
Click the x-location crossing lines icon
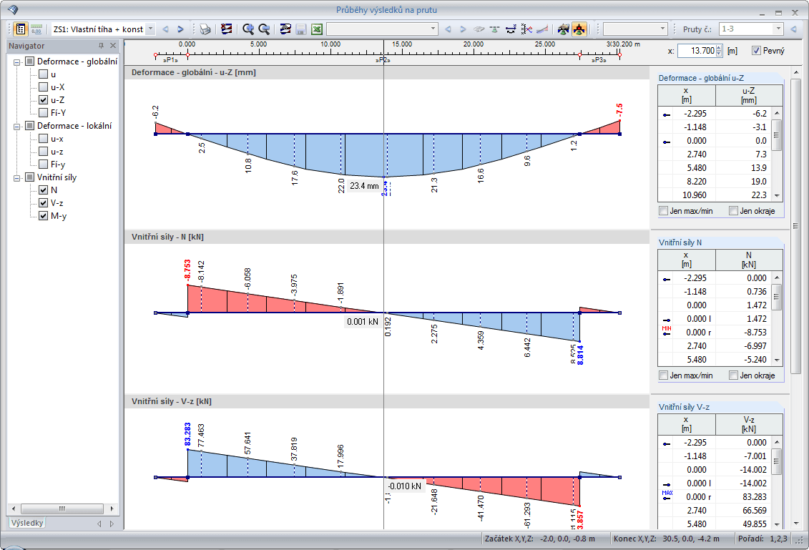pyautogui.click(x=526, y=29)
